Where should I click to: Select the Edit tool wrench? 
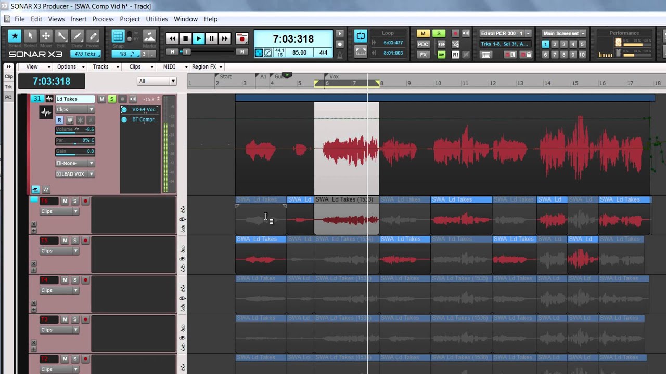(x=61, y=36)
